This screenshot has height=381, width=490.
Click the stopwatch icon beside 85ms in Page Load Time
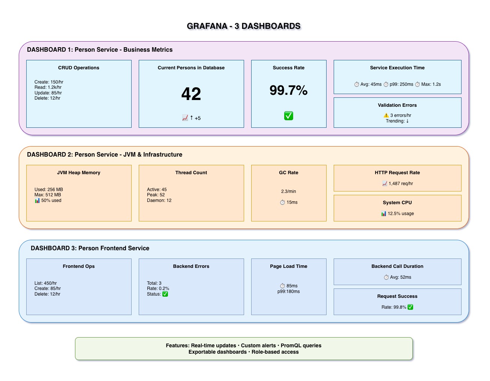282,286
